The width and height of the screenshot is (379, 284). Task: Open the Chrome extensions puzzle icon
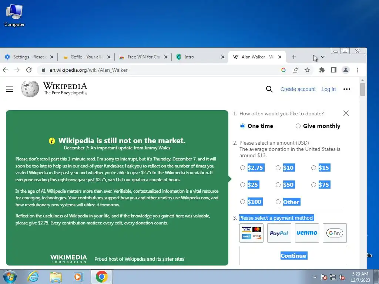[322, 70]
